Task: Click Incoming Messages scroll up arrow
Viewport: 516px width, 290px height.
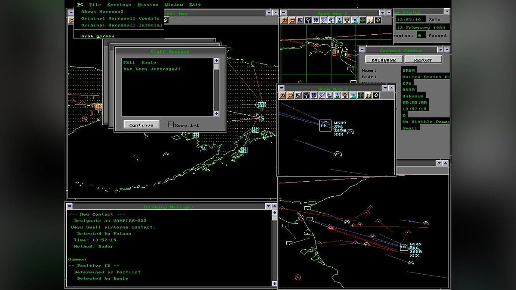Action: (x=275, y=214)
